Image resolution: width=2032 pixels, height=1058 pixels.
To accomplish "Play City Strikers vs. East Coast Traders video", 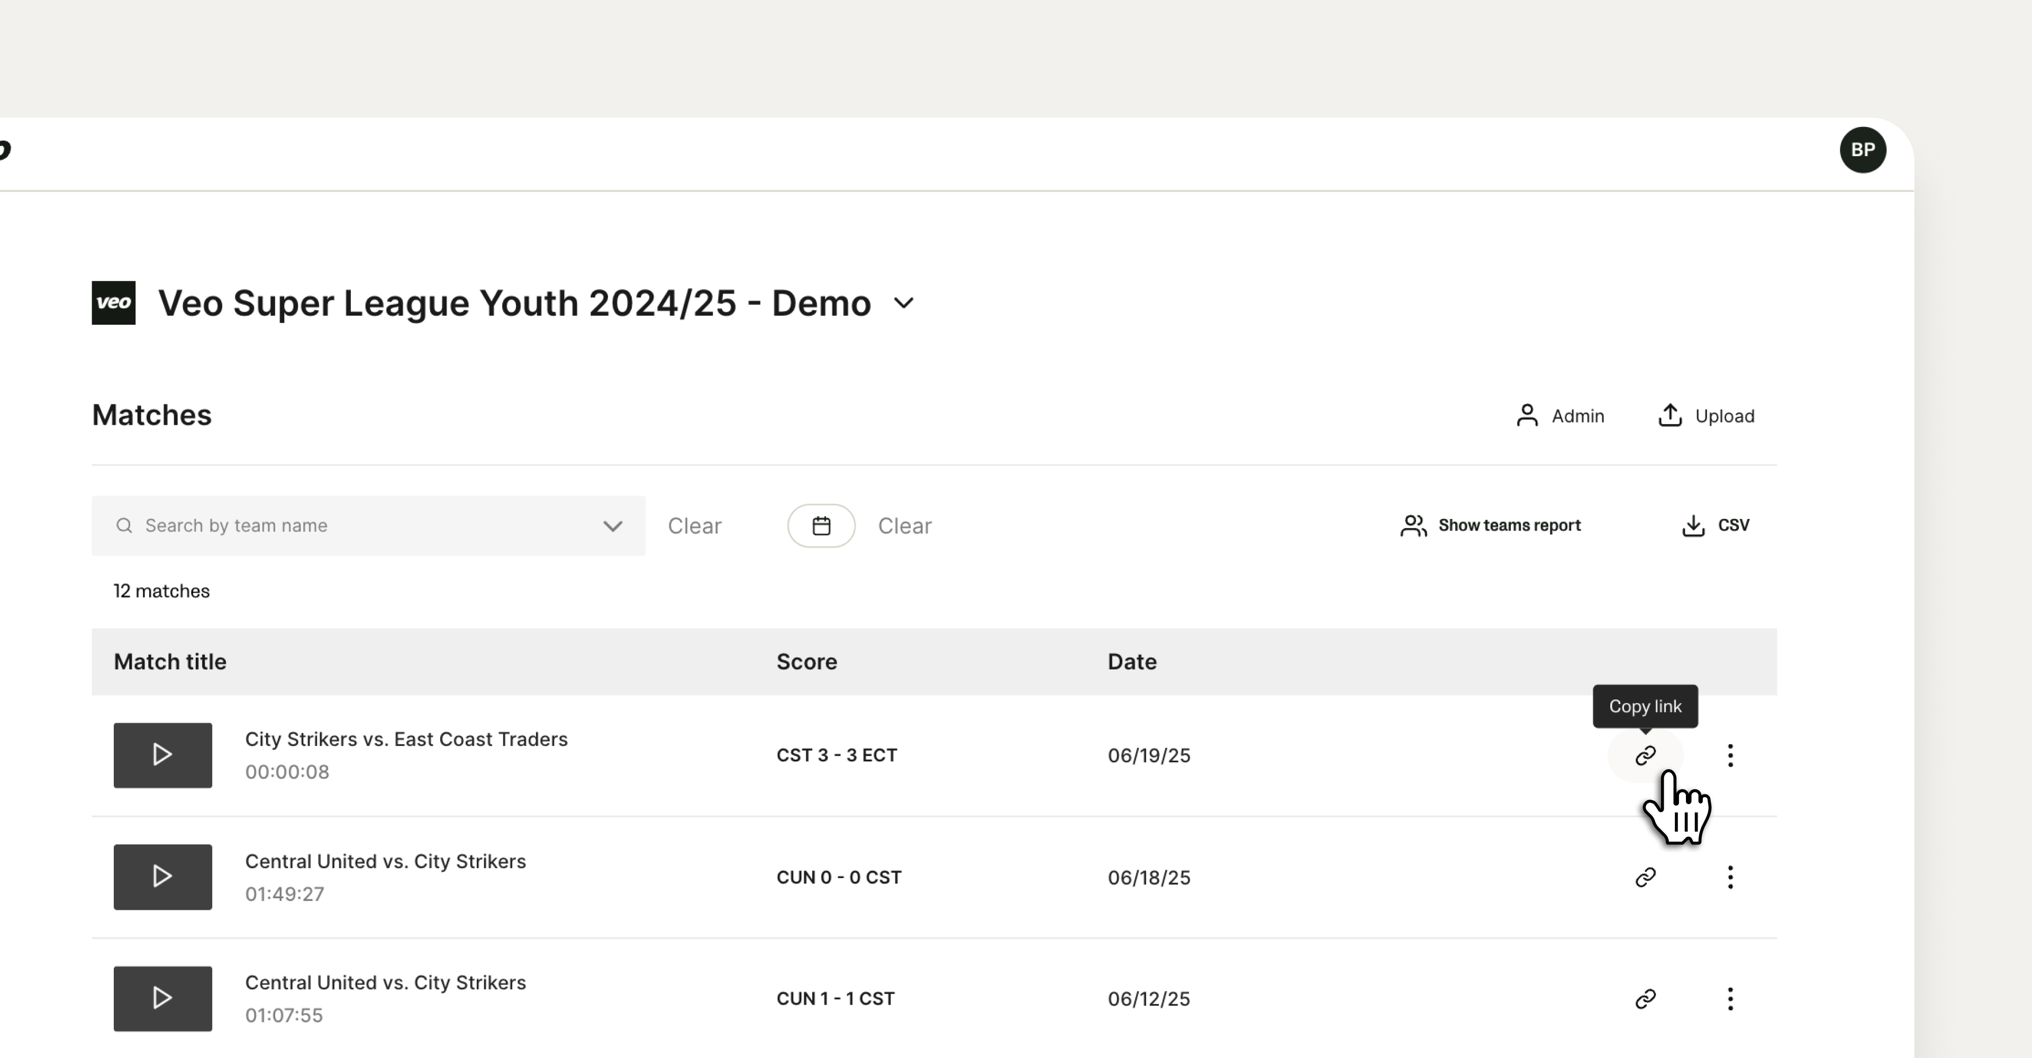I will (162, 755).
